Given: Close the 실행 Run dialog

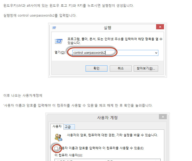Looking at the screenshot, I should pos(160,27).
